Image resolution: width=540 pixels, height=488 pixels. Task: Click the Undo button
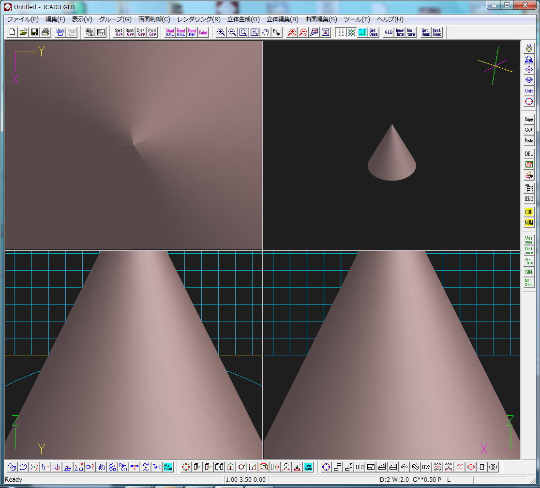click(x=60, y=32)
